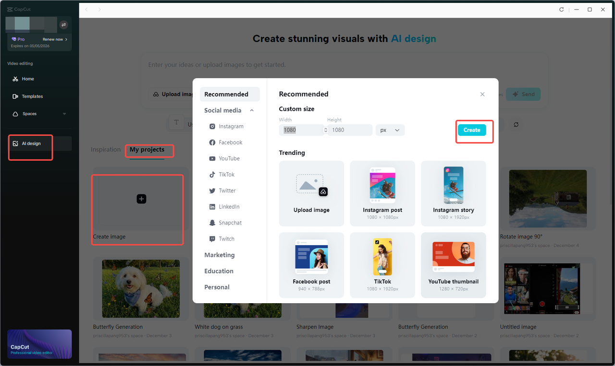The image size is (615, 366).
Task: Open the Templates section
Action: [x=32, y=96]
